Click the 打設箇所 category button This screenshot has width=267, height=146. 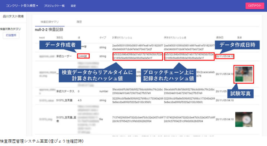[11, 35]
